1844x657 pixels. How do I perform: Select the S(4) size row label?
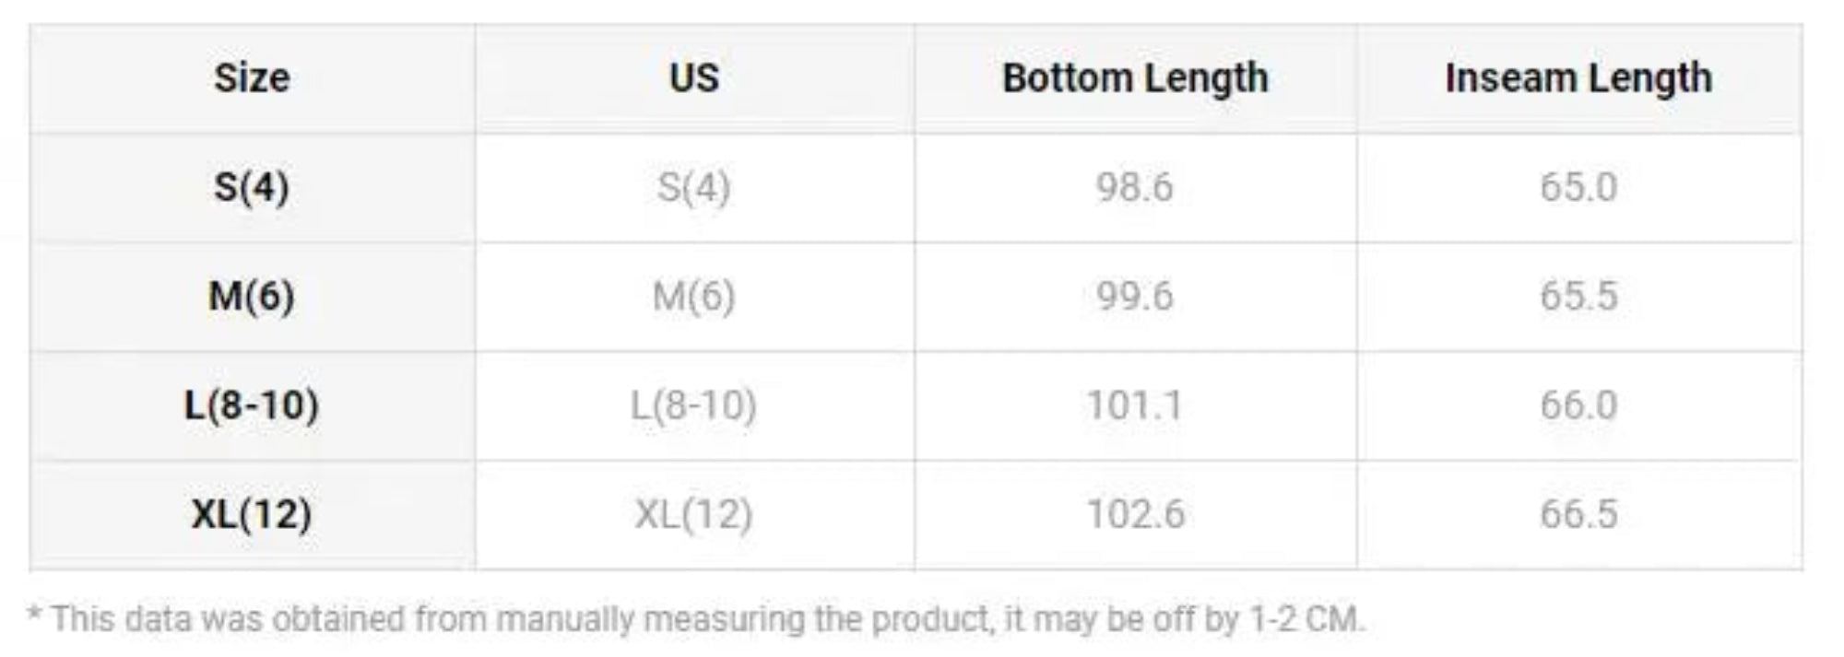coord(252,187)
